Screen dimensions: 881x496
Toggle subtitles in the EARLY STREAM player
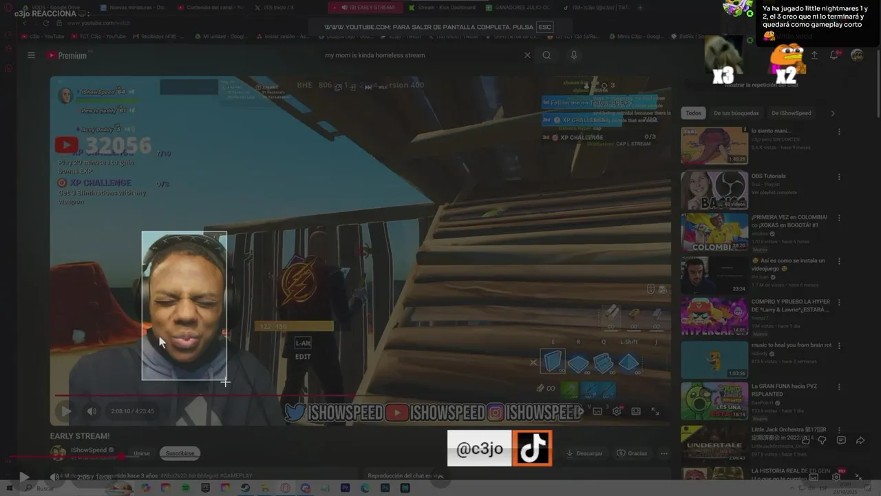click(x=597, y=411)
